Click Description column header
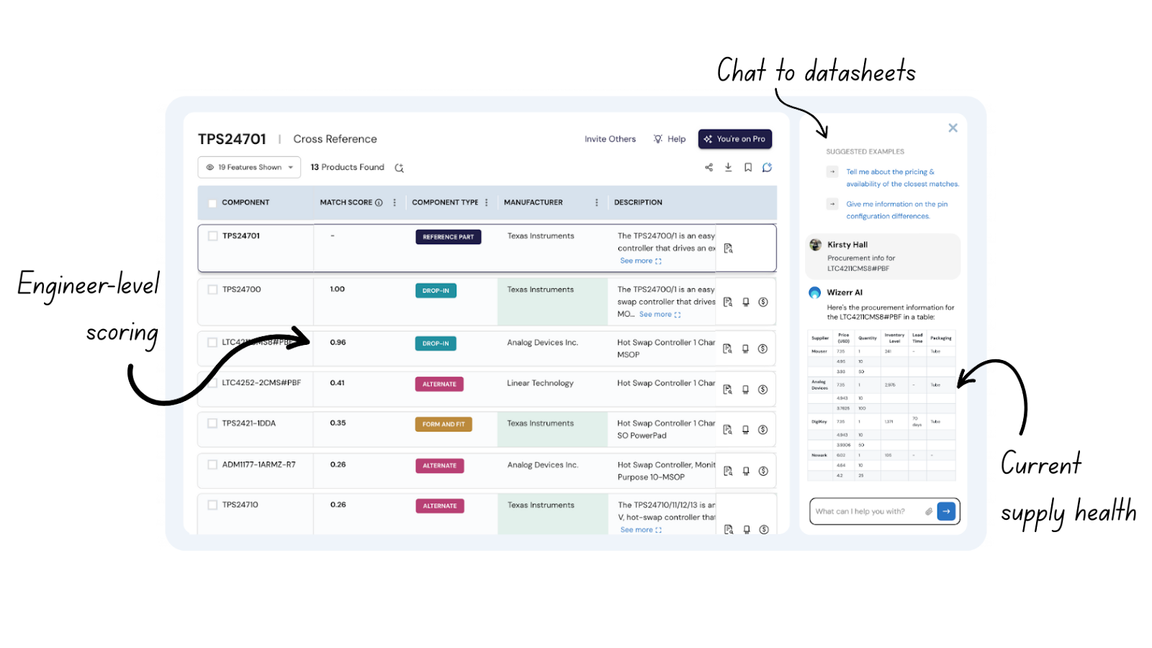Screen dimensions: 1152x648 pyautogui.click(x=638, y=203)
